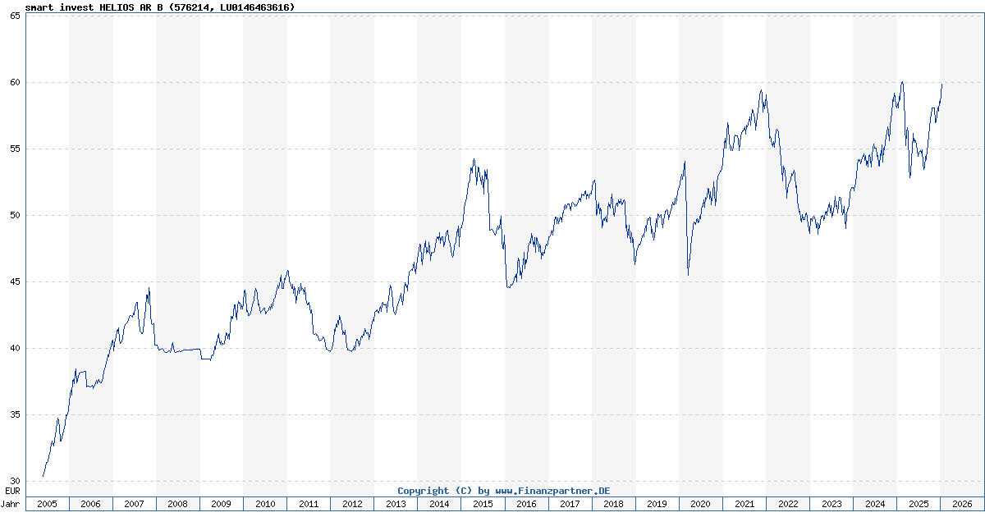Click the 65 value atop the price axis

[15, 16]
